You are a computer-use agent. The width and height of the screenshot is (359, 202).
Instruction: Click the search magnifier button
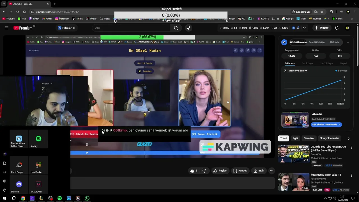[x=176, y=28]
